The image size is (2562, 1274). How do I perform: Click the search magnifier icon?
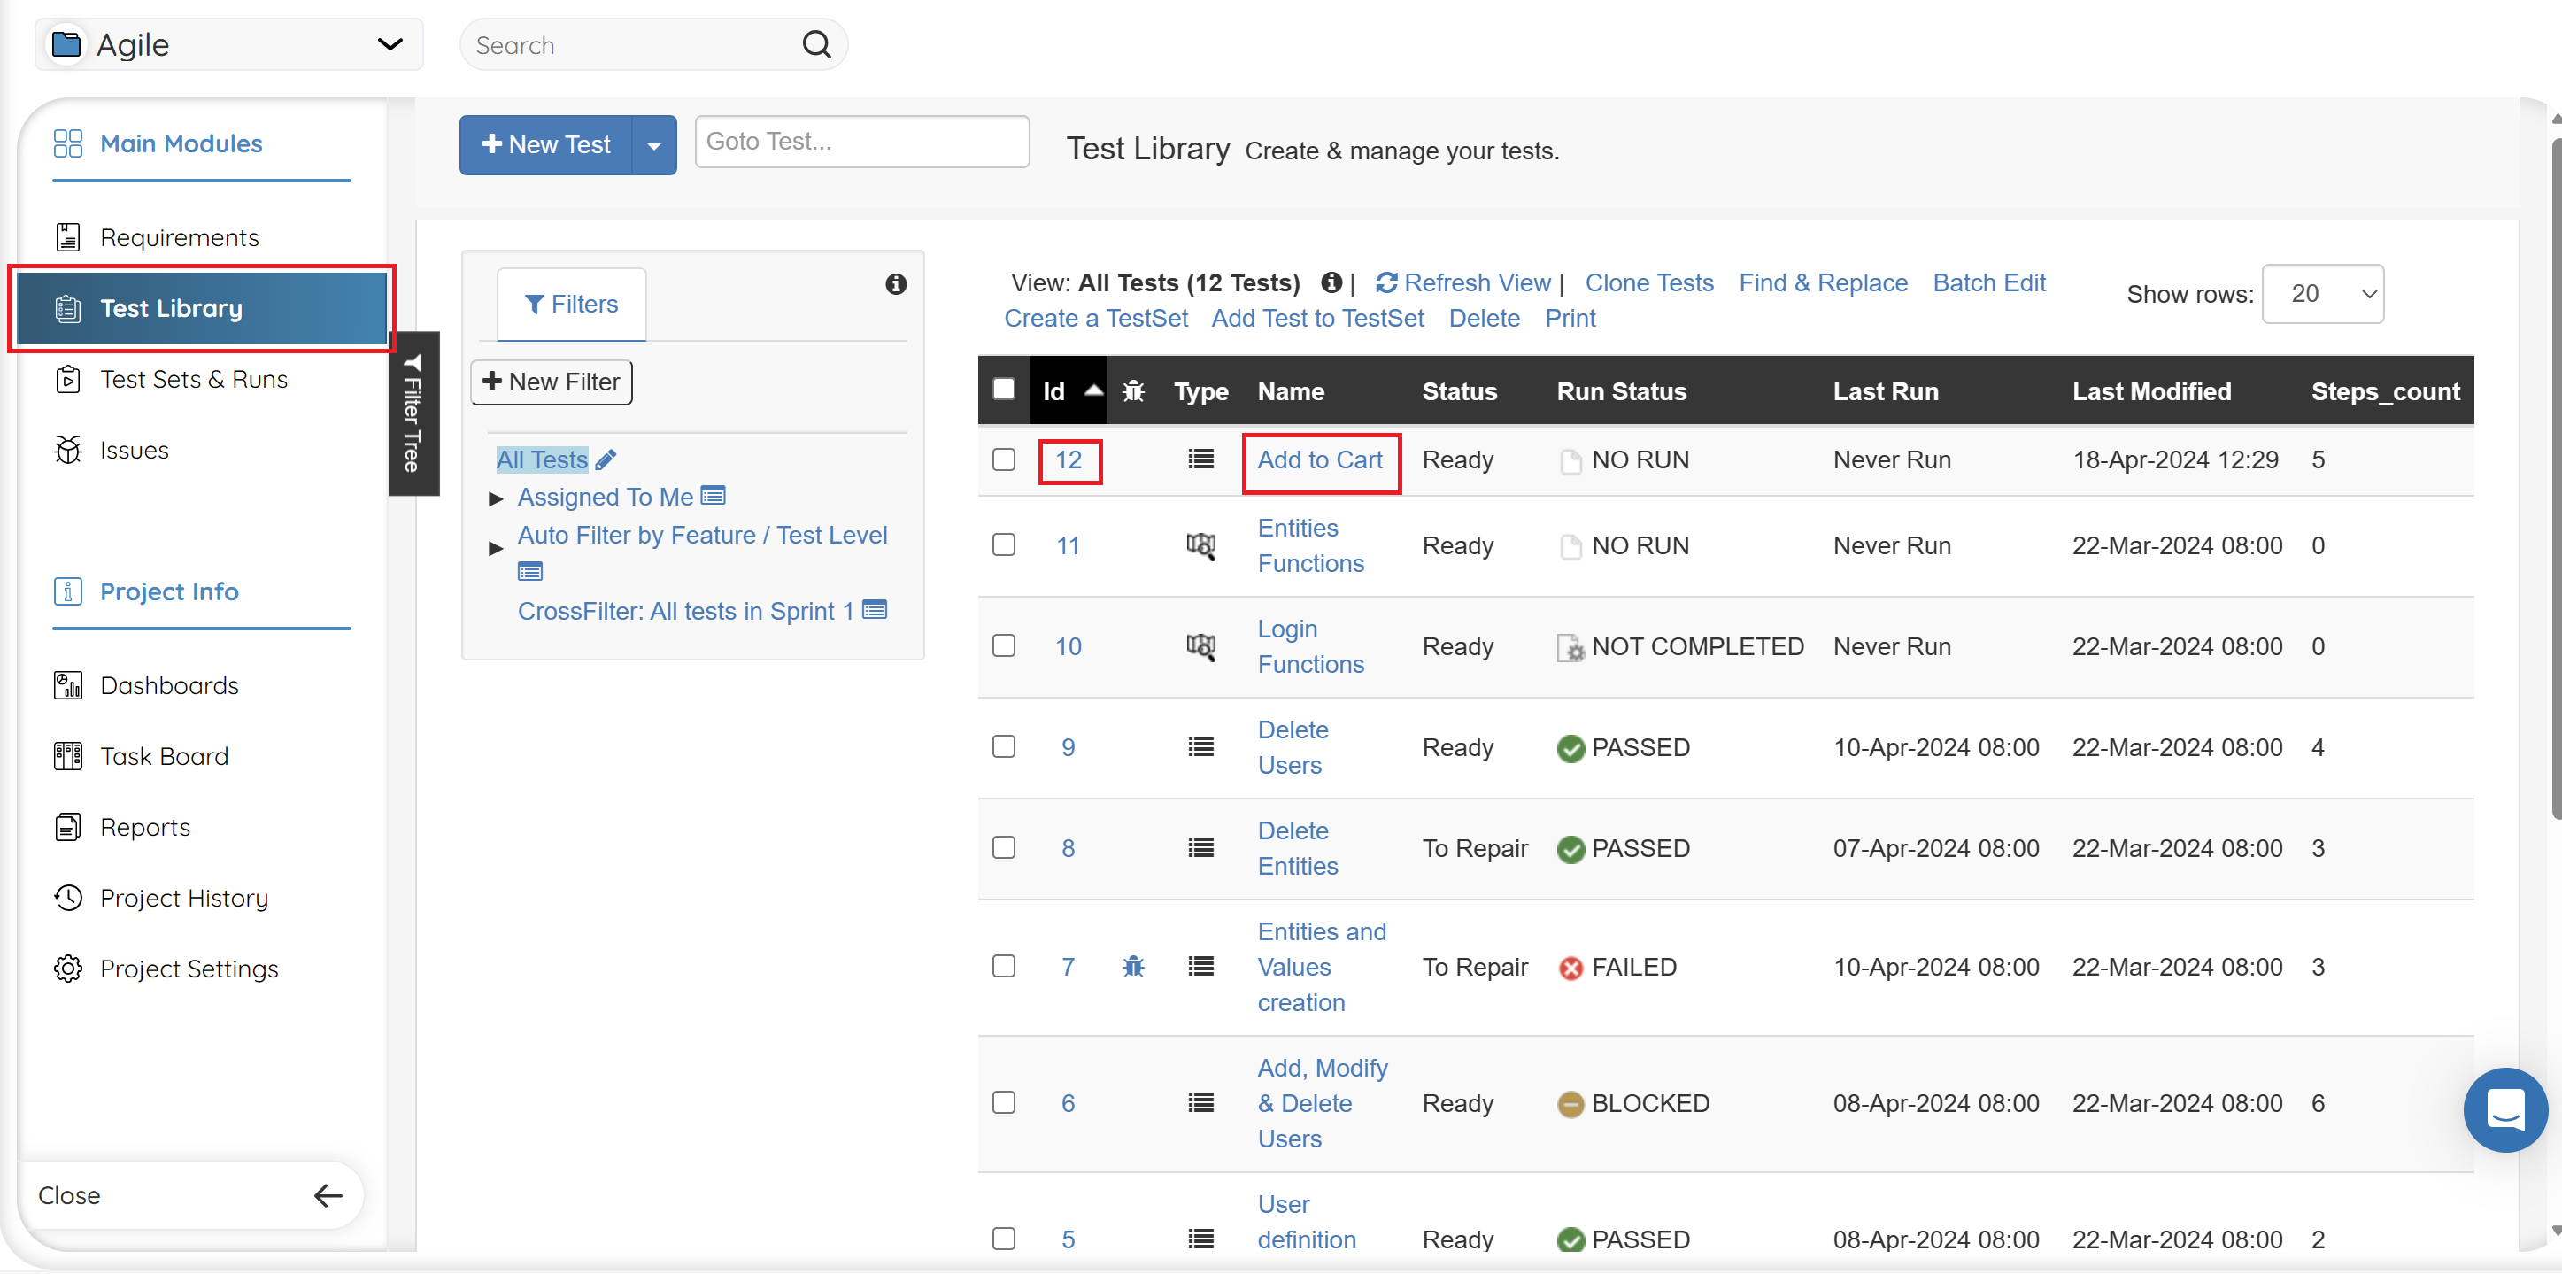[x=815, y=45]
